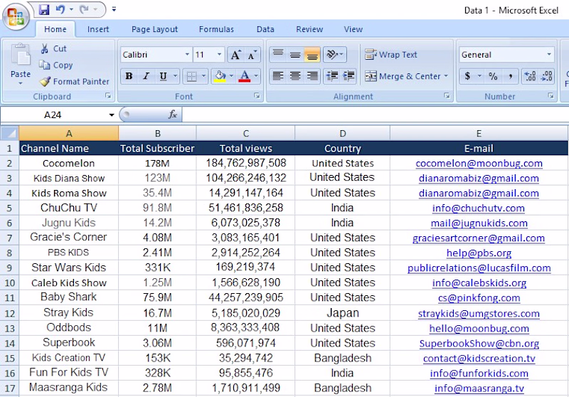The width and height of the screenshot is (569, 397).
Task: Copy the selected cells
Action: click(x=56, y=65)
